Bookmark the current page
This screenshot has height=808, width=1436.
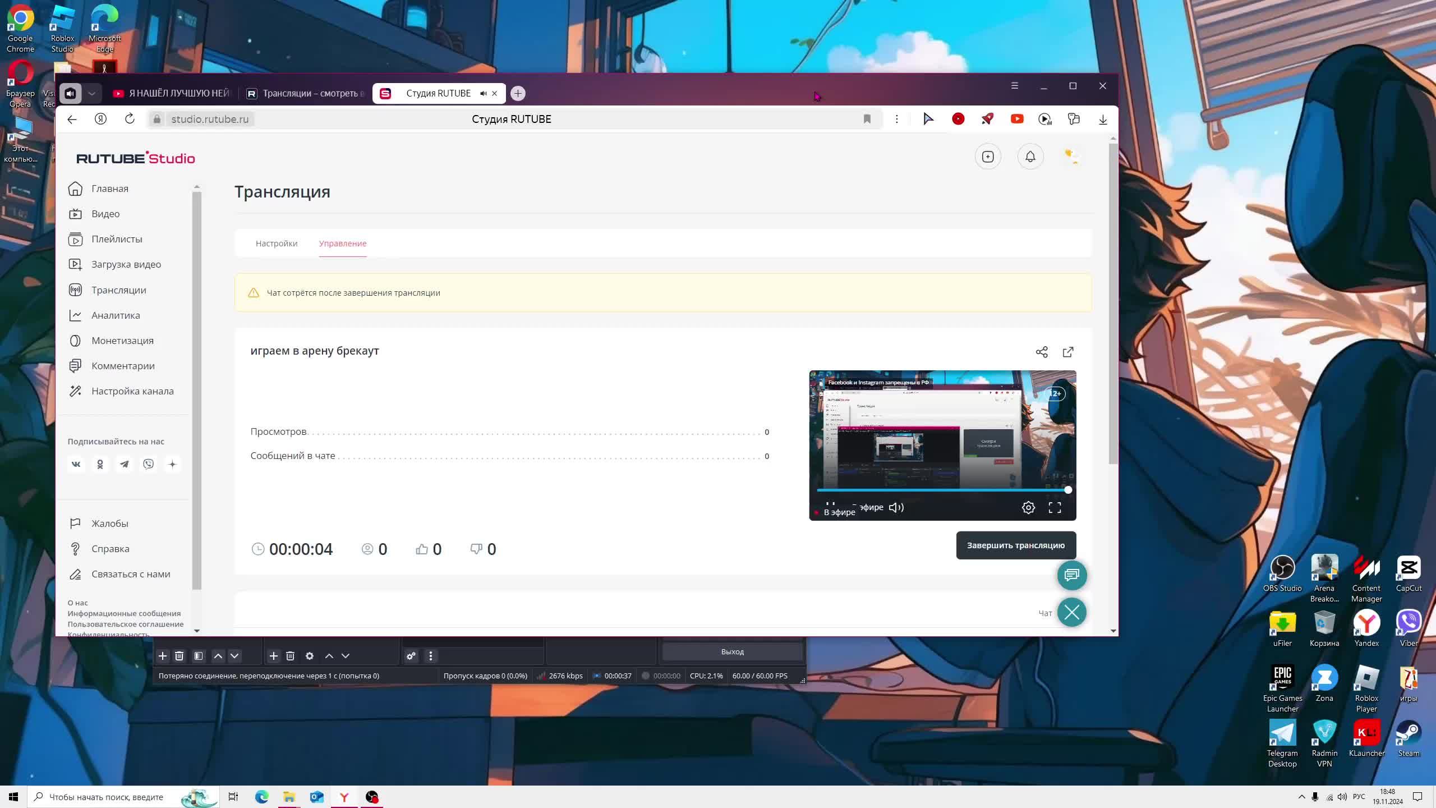867,119
